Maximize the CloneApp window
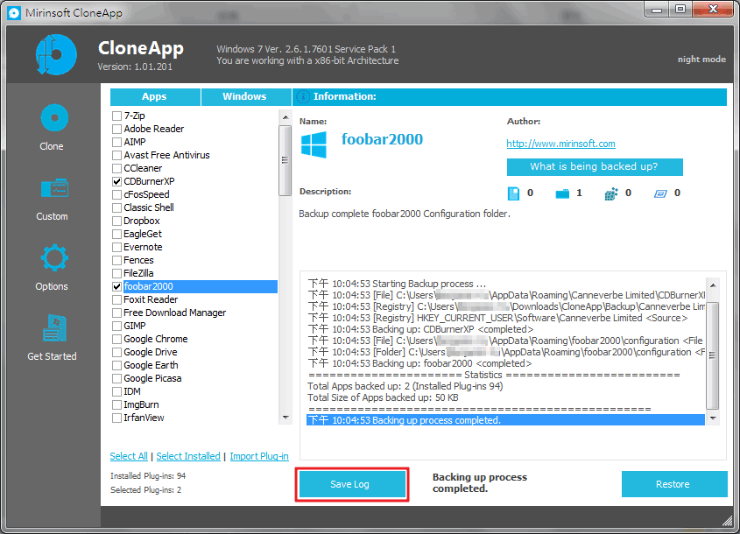This screenshot has width=740, height=534. click(680, 9)
